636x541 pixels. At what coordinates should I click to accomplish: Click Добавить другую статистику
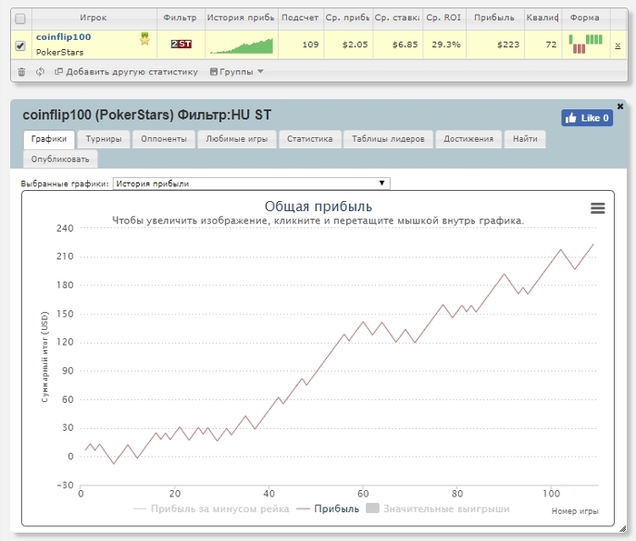coord(126,72)
